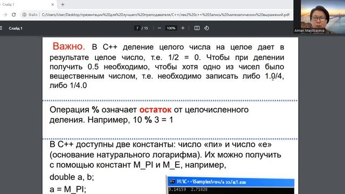Click the text 10 % 3 = 1

click(x=153, y=120)
